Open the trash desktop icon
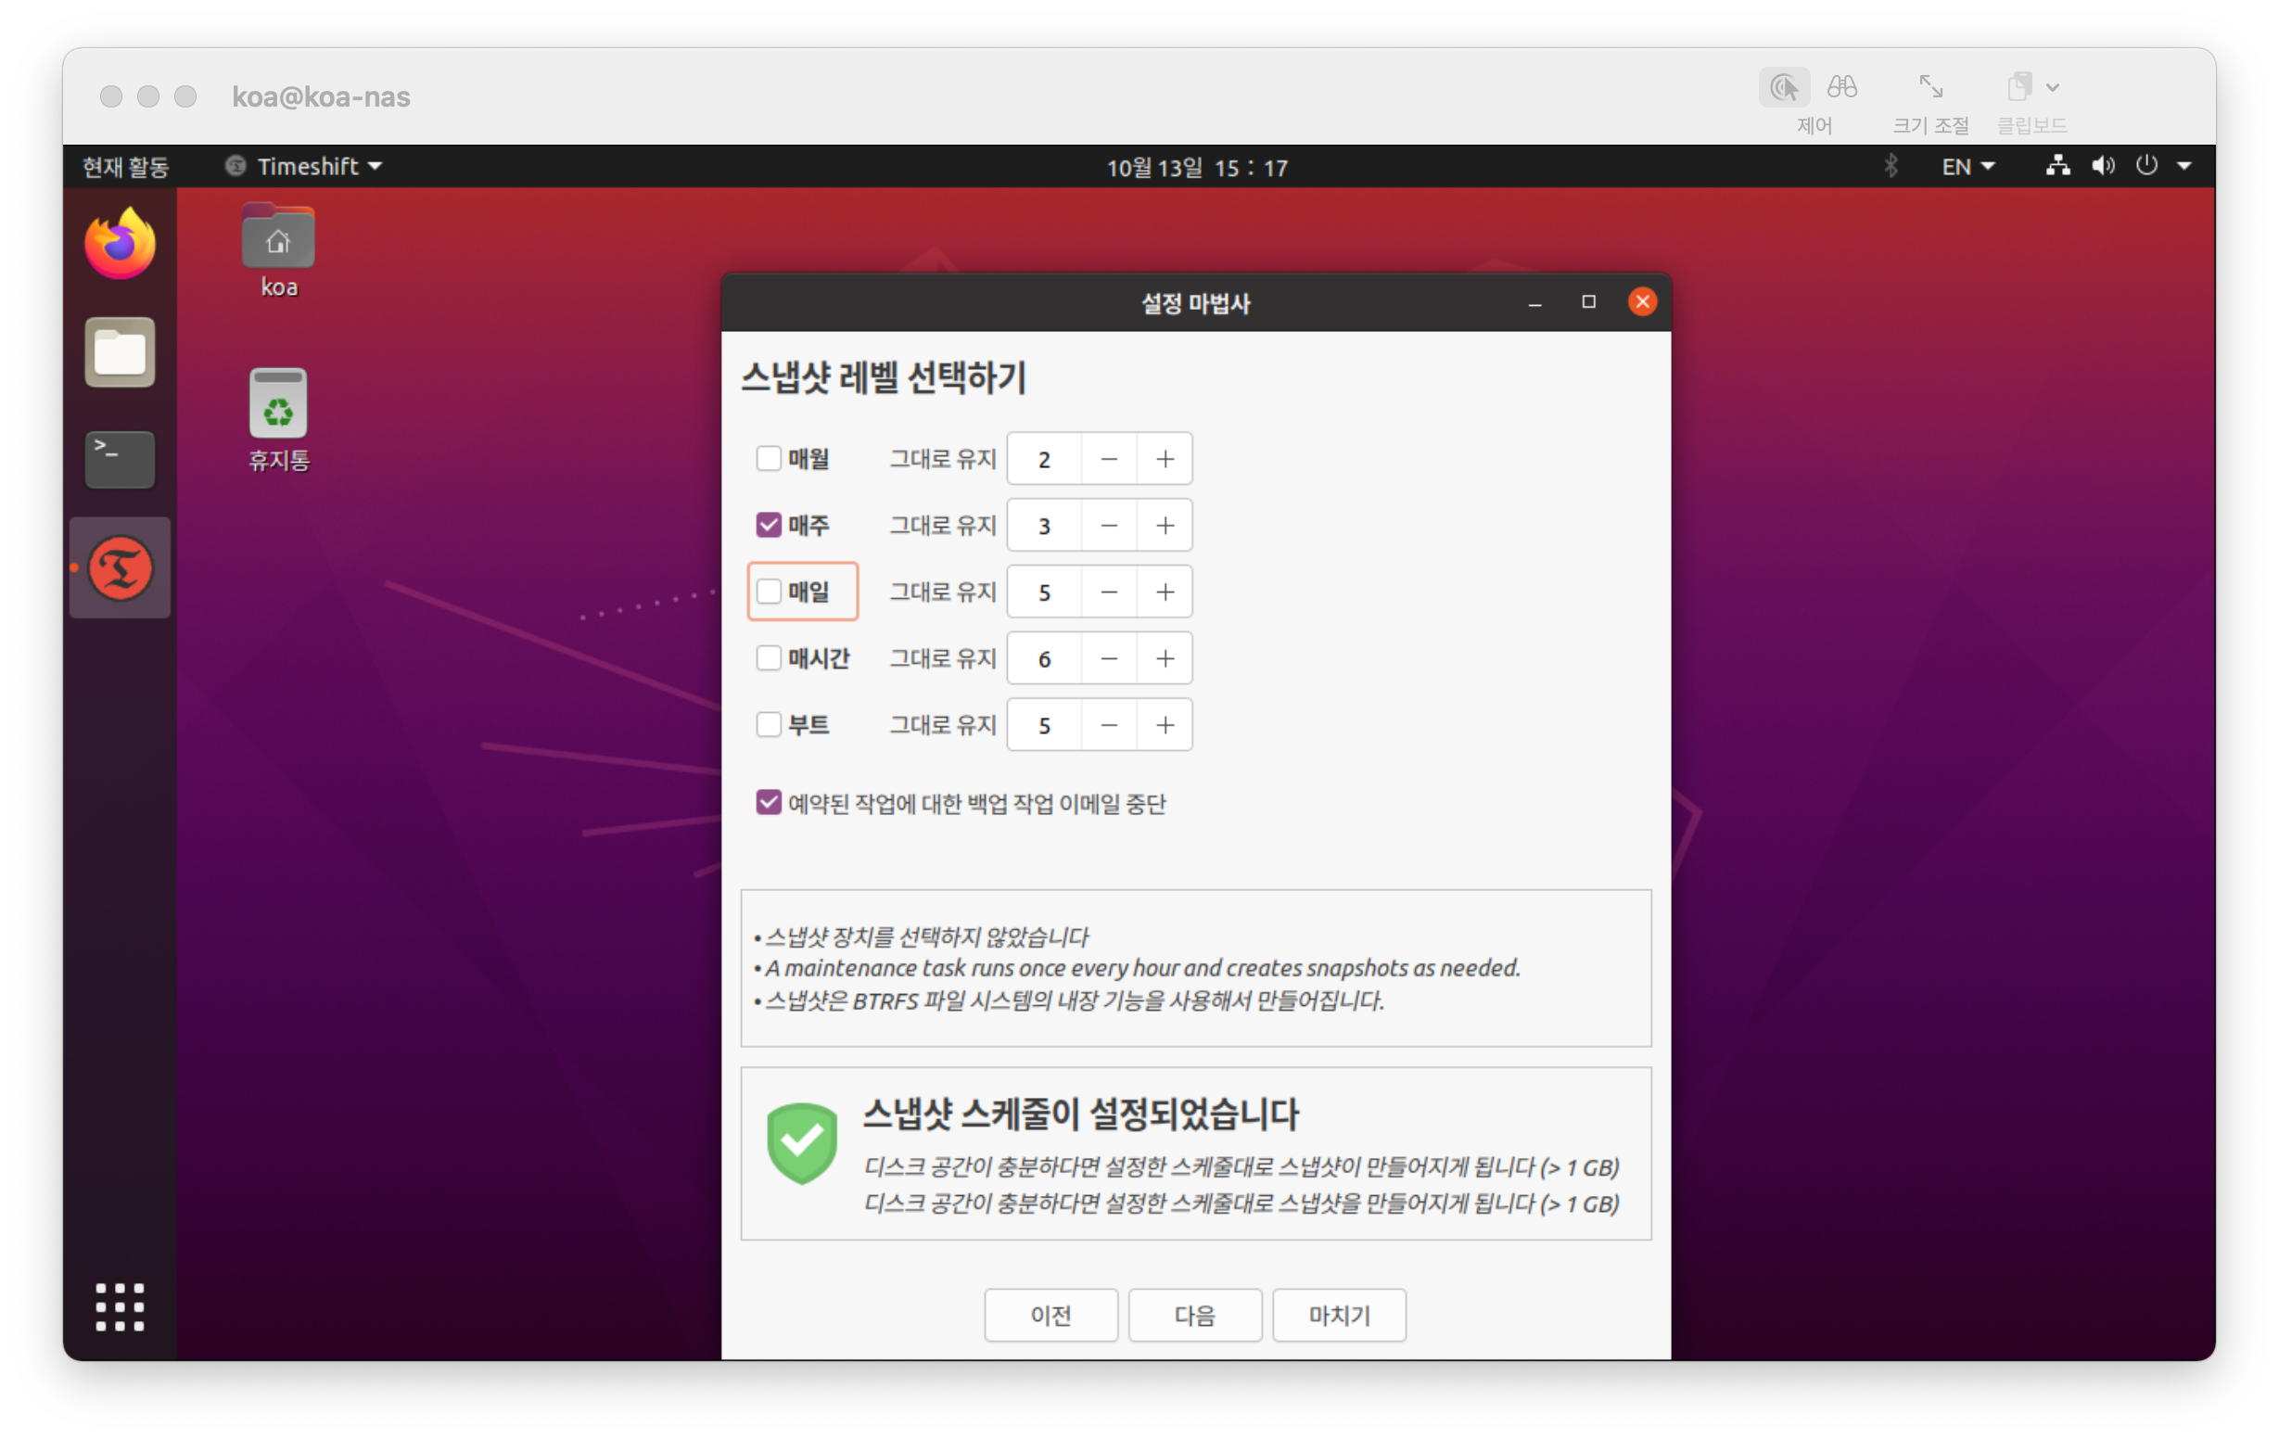The image size is (2279, 1439). click(x=277, y=404)
